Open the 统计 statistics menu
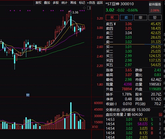Screen dimensions: 165x139 [64, 3]
